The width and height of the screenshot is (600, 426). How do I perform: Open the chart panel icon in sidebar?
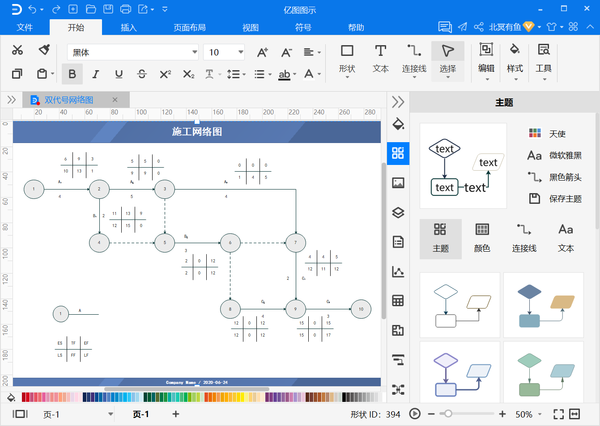[x=398, y=271]
